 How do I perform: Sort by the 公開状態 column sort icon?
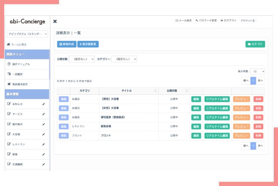coord(187,91)
